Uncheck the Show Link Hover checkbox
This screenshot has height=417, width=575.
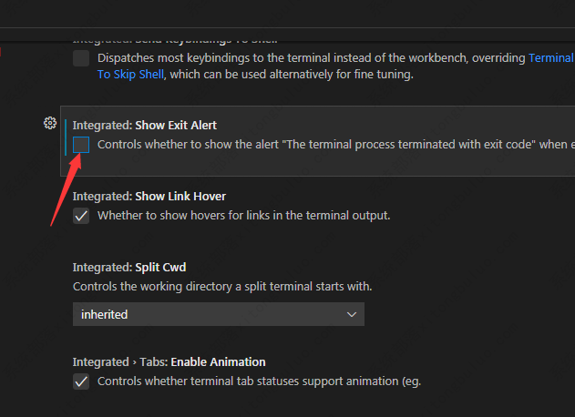[82, 216]
